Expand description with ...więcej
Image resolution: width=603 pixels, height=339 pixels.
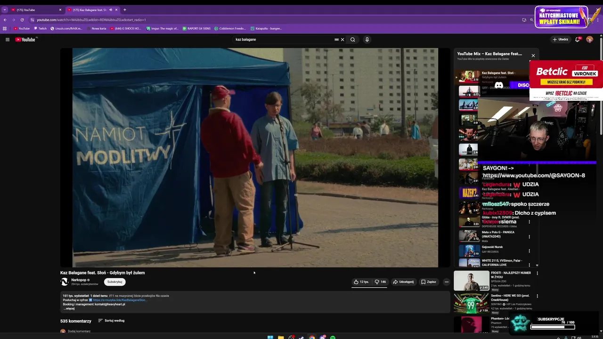pos(69,308)
